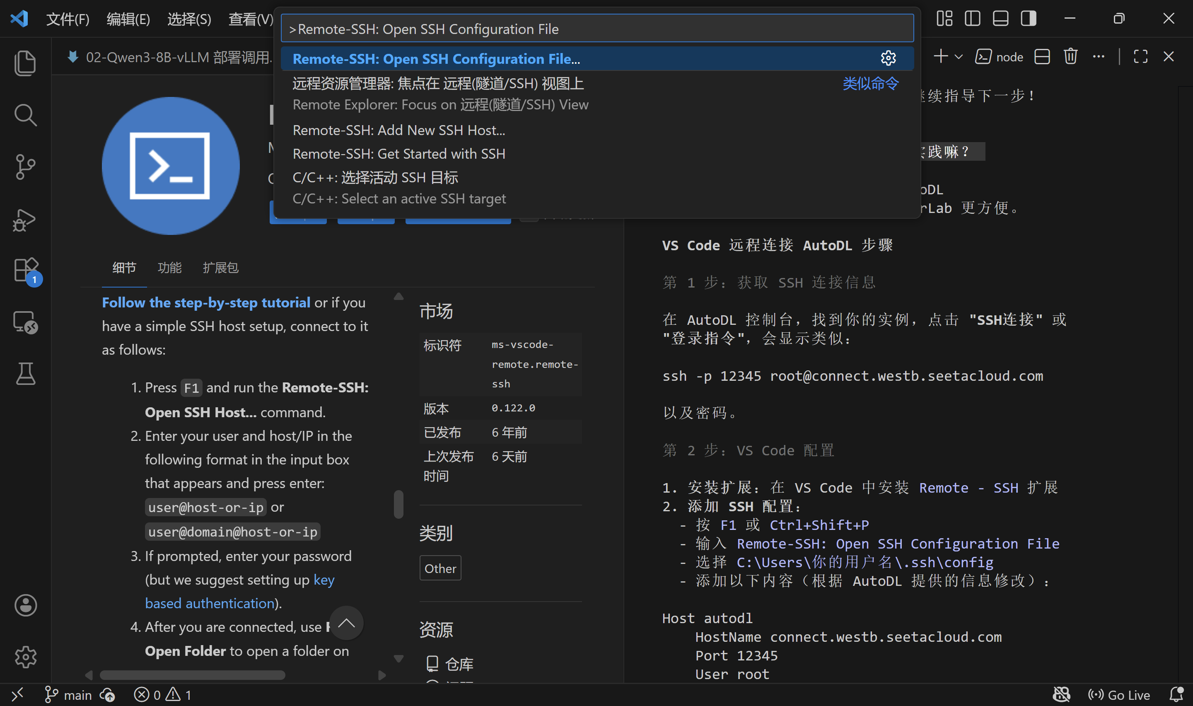Screen dimensions: 1193x706
Task: Select Remote-SSH: Add New SSH Host command
Action: coord(398,130)
